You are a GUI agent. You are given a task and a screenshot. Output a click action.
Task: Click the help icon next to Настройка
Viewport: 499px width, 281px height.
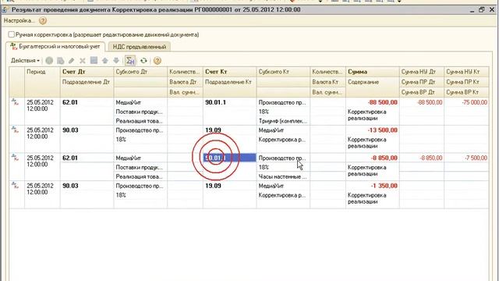point(43,21)
